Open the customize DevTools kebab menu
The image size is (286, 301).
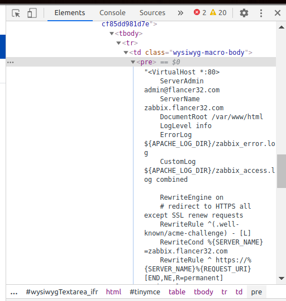point(261,13)
